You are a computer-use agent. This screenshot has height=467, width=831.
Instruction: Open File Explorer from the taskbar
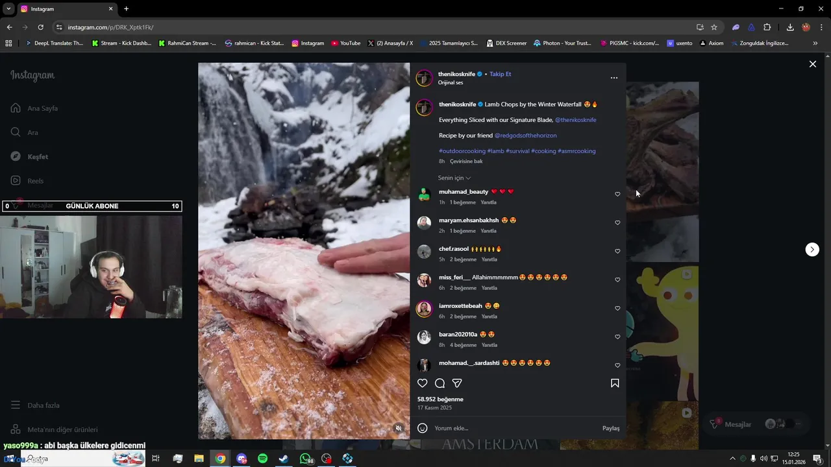click(x=199, y=459)
